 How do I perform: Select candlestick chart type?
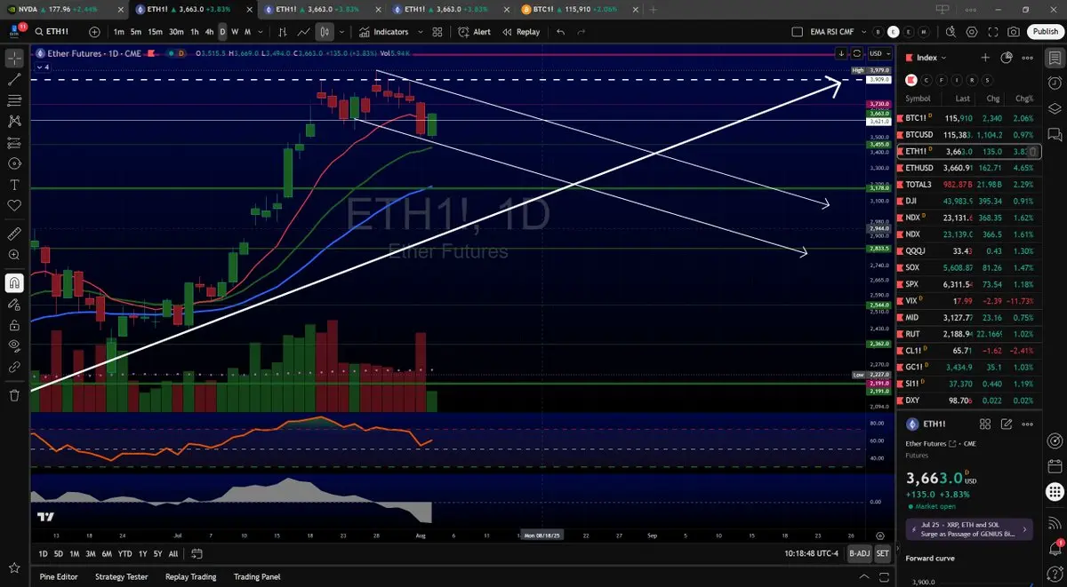(325, 32)
